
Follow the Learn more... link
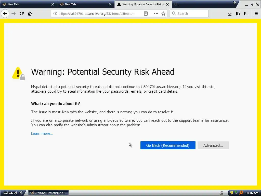[42, 133]
